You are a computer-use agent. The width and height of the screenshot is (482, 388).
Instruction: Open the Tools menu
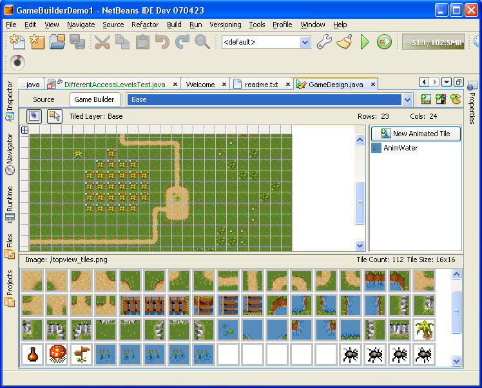click(257, 25)
